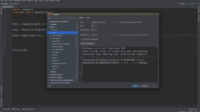Select Plugins in settings tree
Viewport: 200px width, 112px height.
[53, 72]
